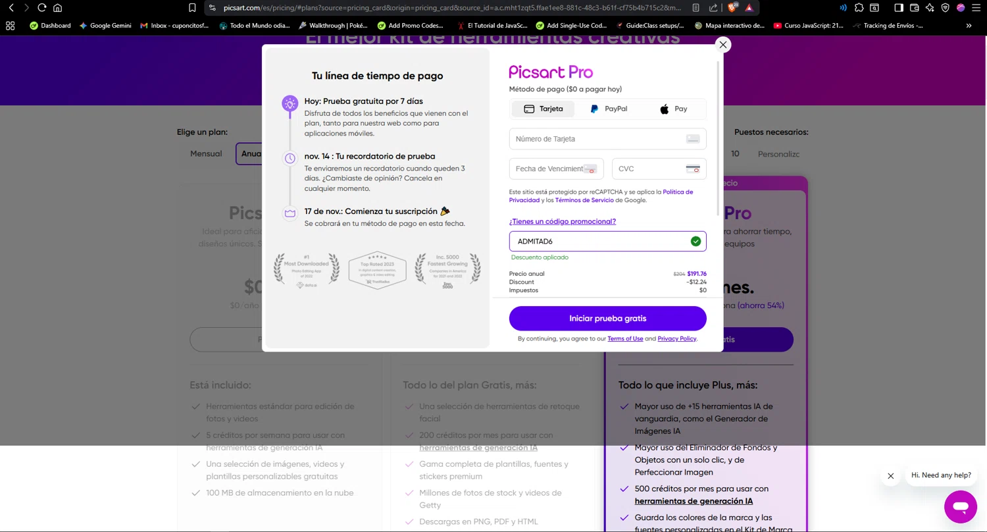Open the 'Walkthrough | Poké' bookmark
This screenshot has height=532, width=987.
point(333,26)
